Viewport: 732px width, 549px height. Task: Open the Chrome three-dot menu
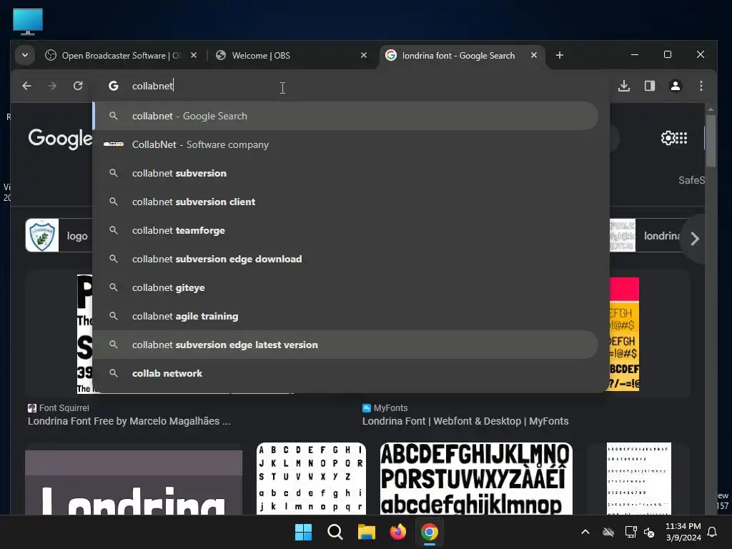click(x=701, y=86)
